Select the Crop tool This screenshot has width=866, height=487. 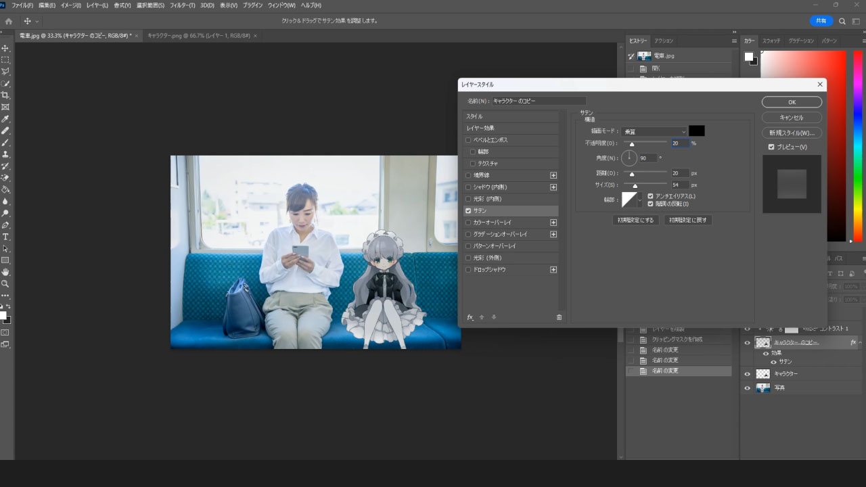point(5,95)
